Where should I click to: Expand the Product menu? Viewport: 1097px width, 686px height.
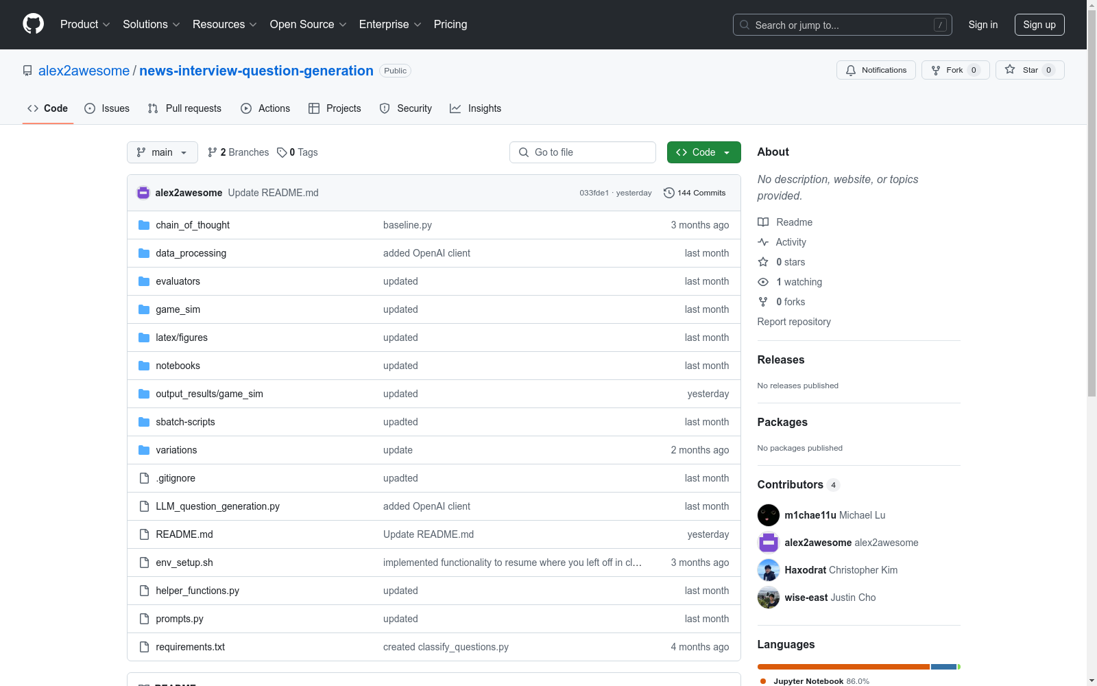pos(85,24)
